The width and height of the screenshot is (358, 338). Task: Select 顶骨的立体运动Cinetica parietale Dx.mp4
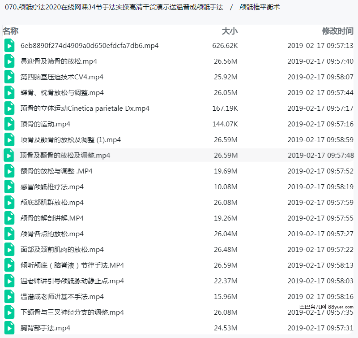pyautogui.click(x=85, y=108)
